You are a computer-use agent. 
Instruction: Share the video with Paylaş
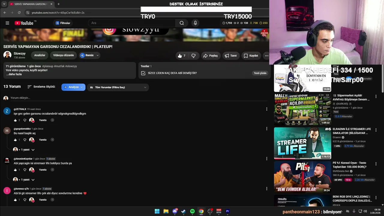pyautogui.click(x=210, y=56)
